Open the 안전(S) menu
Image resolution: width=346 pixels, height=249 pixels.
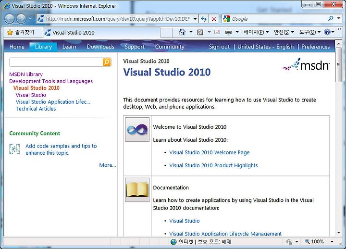coord(284,32)
